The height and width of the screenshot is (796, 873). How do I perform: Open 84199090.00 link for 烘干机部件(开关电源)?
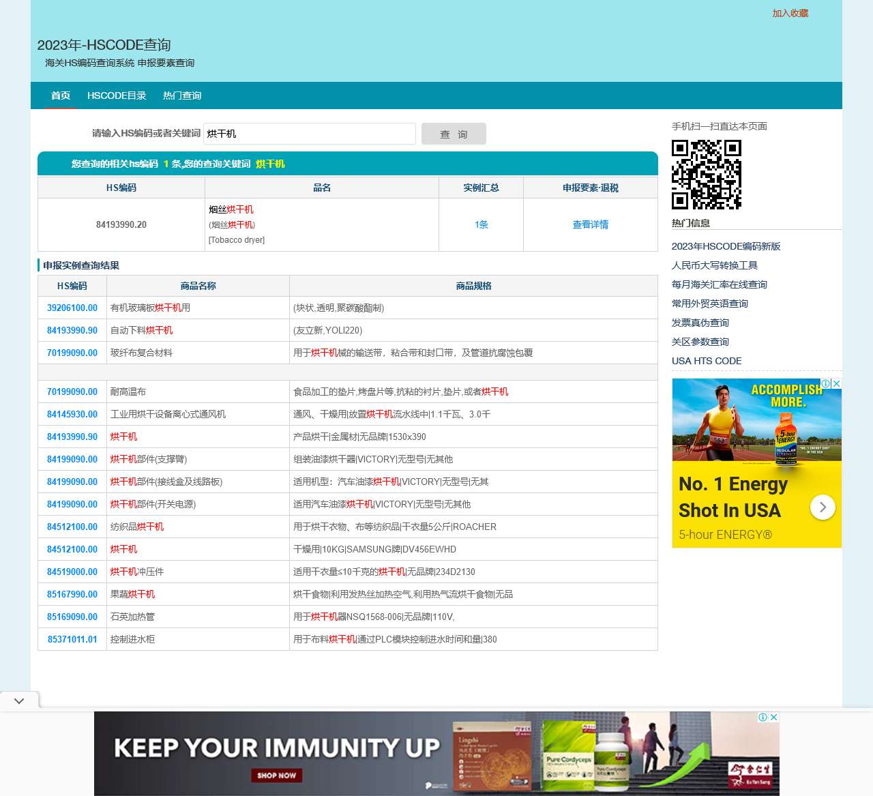point(72,504)
